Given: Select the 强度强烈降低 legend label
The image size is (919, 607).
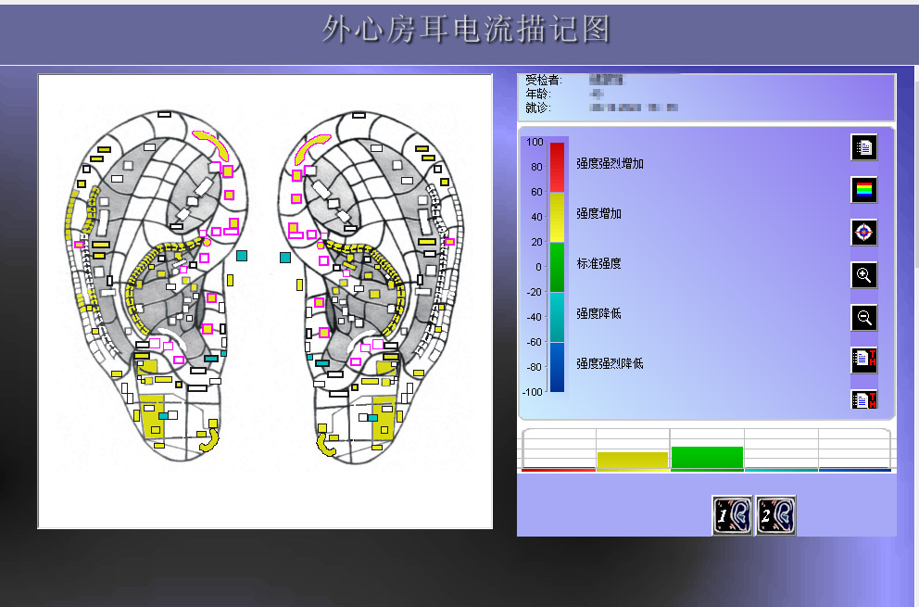Looking at the screenshot, I should click(610, 364).
